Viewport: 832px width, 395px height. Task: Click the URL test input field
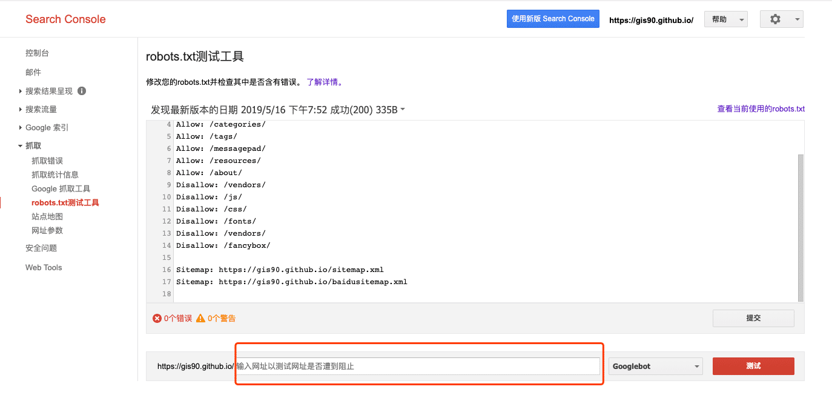417,366
